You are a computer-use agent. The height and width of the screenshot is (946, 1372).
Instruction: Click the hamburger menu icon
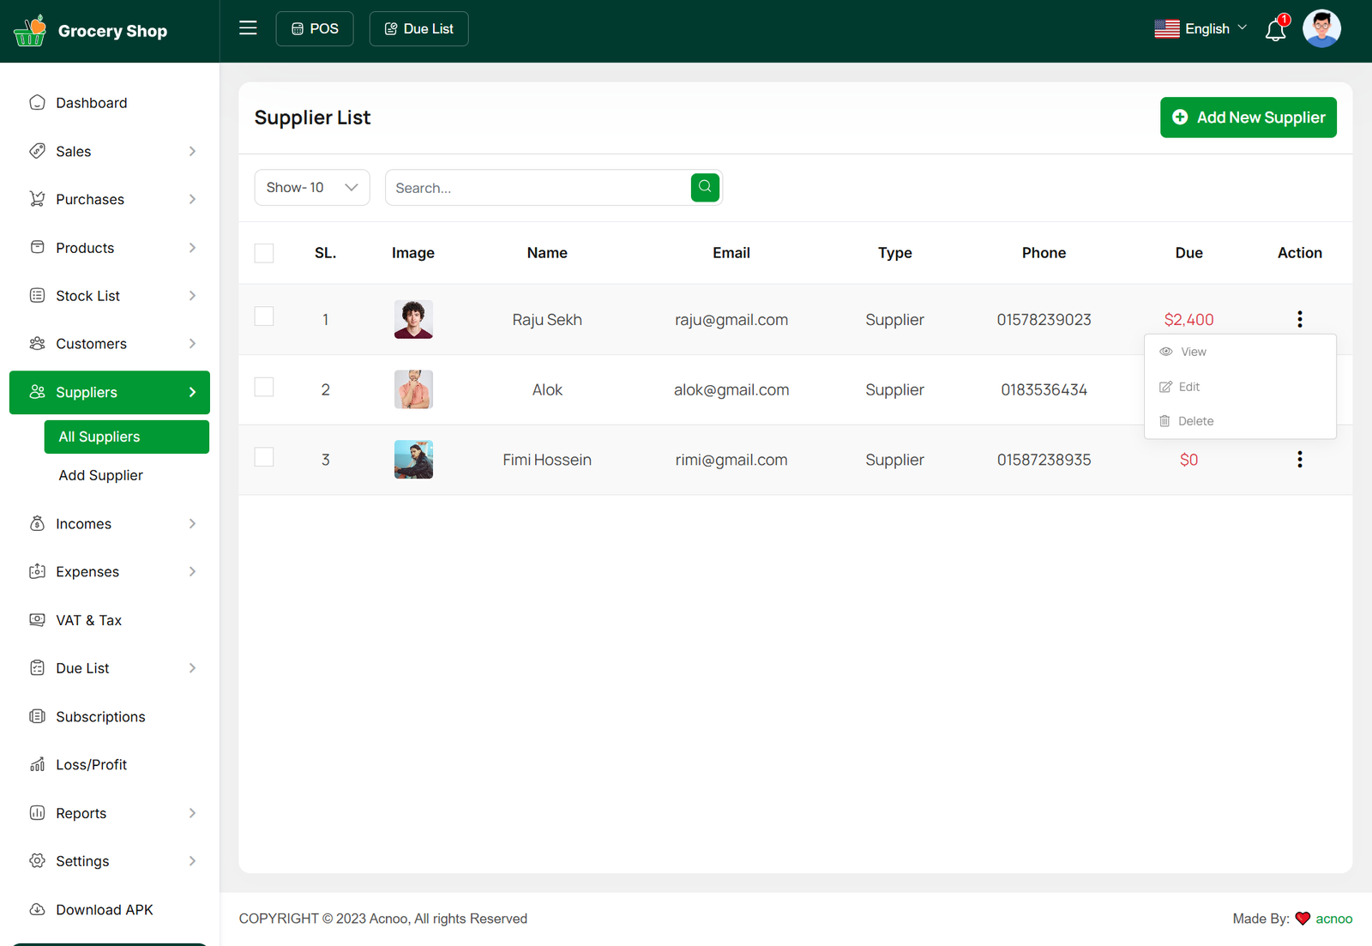coord(248,28)
